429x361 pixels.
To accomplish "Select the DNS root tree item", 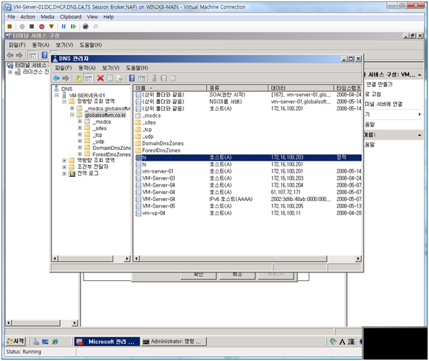I will point(67,89).
